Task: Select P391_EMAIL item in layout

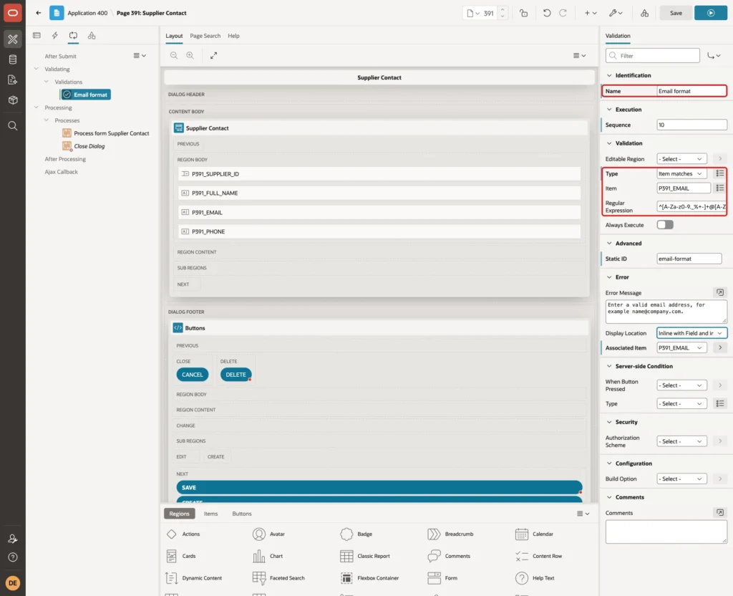Action: click(379, 212)
